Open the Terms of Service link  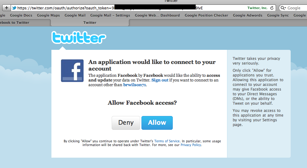pyautogui.click(x=167, y=141)
